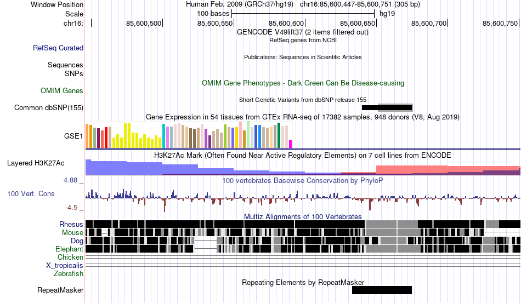Click the black RepeatMasker element block
This screenshot has height=303, width=521.
tap(382, 290)
